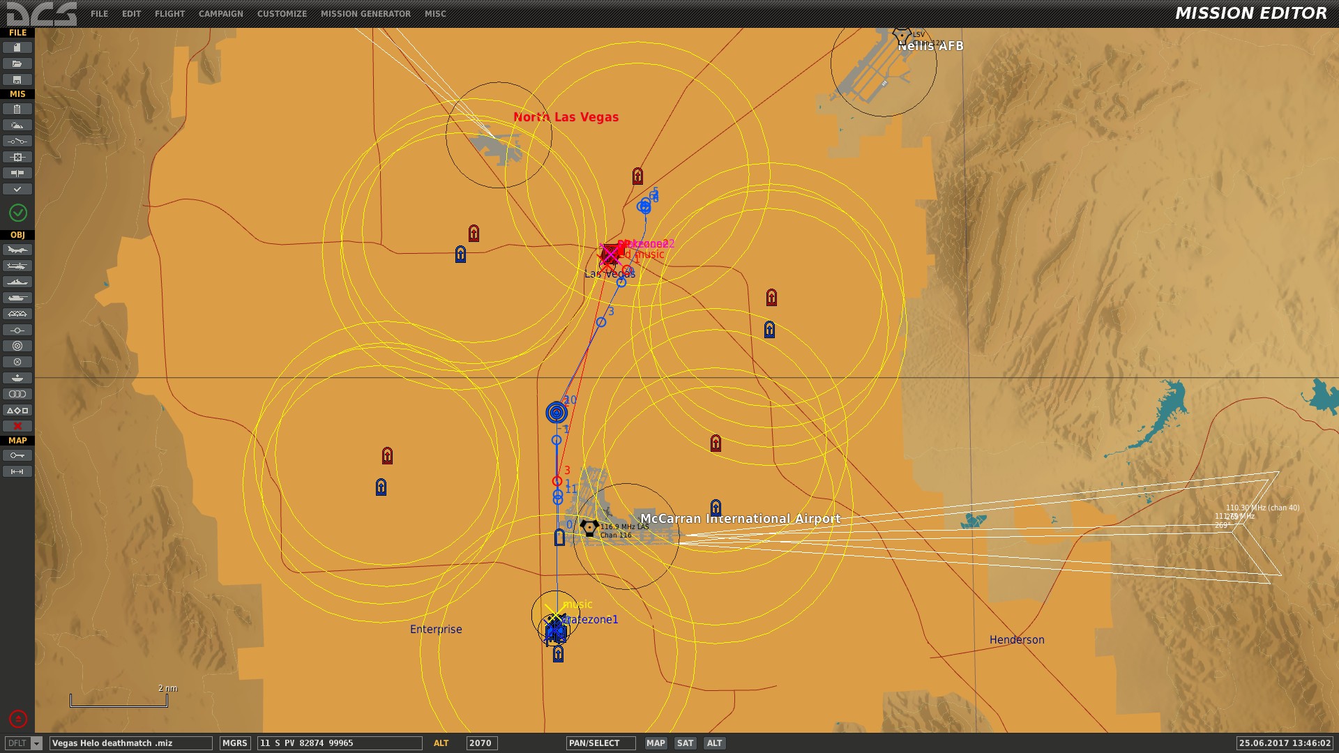The width and height of the screenshot is (1339, 753).
Task: Expand the DFLT dropdown arrow
Action: coord(37,743)
